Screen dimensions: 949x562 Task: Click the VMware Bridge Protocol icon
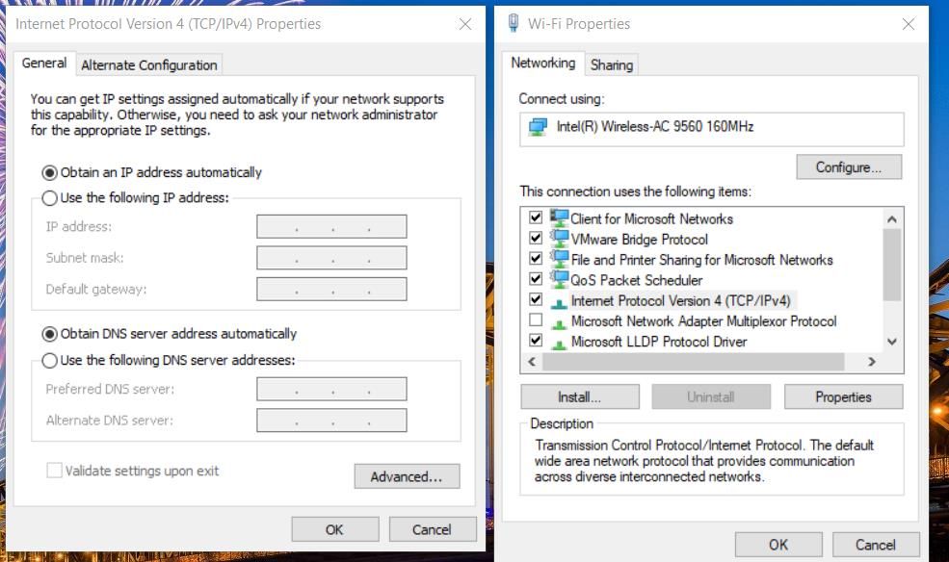559,238
